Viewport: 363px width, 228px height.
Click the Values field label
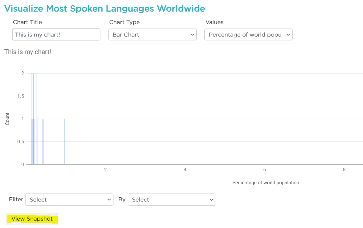click(214, 22)
